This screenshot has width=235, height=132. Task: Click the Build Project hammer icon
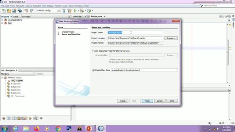click(64, 11)
